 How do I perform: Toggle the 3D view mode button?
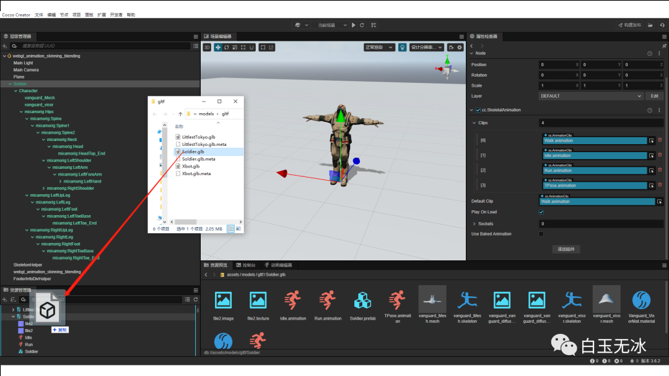[x=207, y=47]
